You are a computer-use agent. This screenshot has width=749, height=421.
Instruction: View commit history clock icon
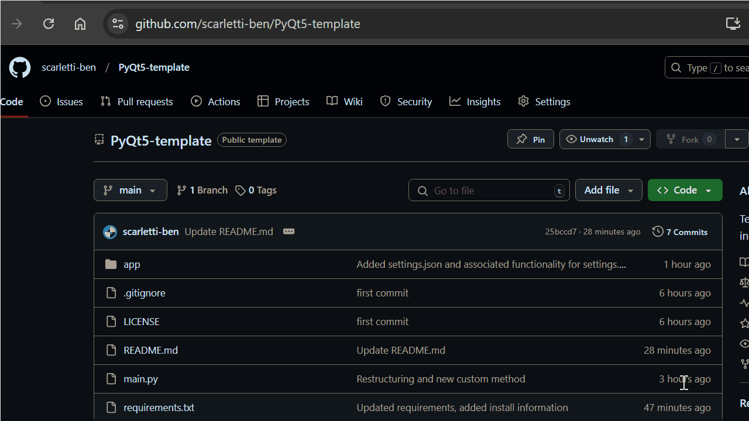tap(658, 232)
